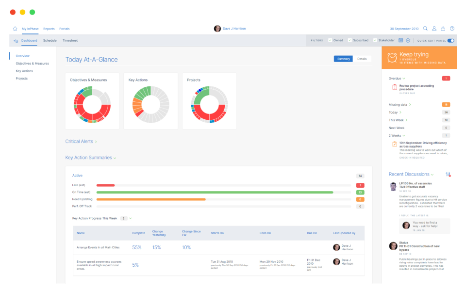Open the Critical Alerts link
The height and width of the screenshot is (291, 466).
79,141
